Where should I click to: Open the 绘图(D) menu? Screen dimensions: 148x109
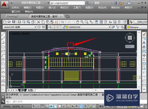[89, 8]
